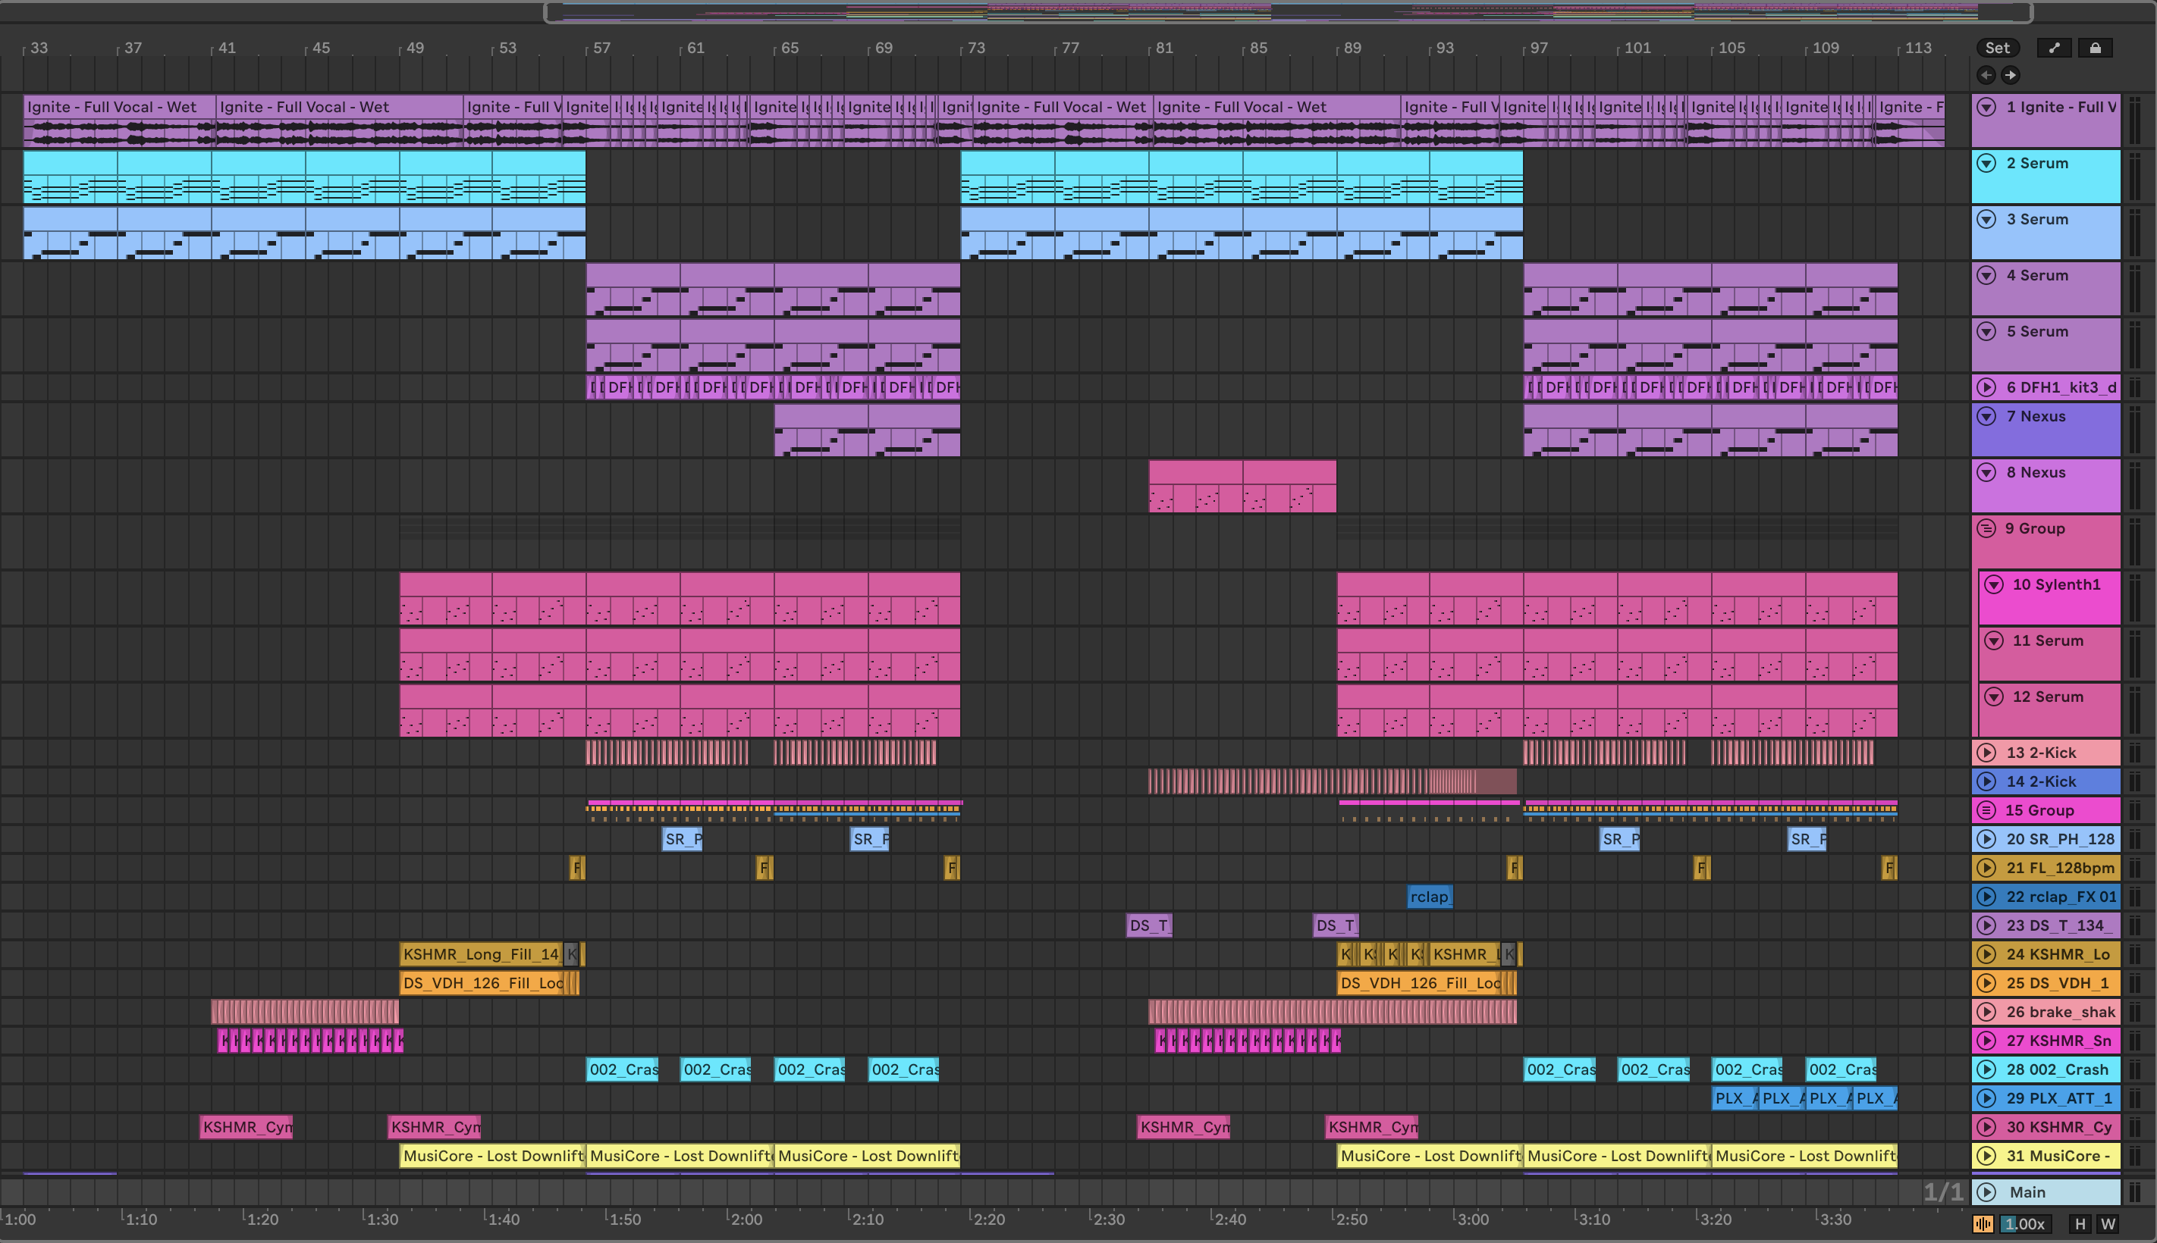The width and height of the screenshot is (2157, 1243).
Task: Select the MusiCore - Lost Downlift clip at bar 49
Action: click(x=492, y=1156)
